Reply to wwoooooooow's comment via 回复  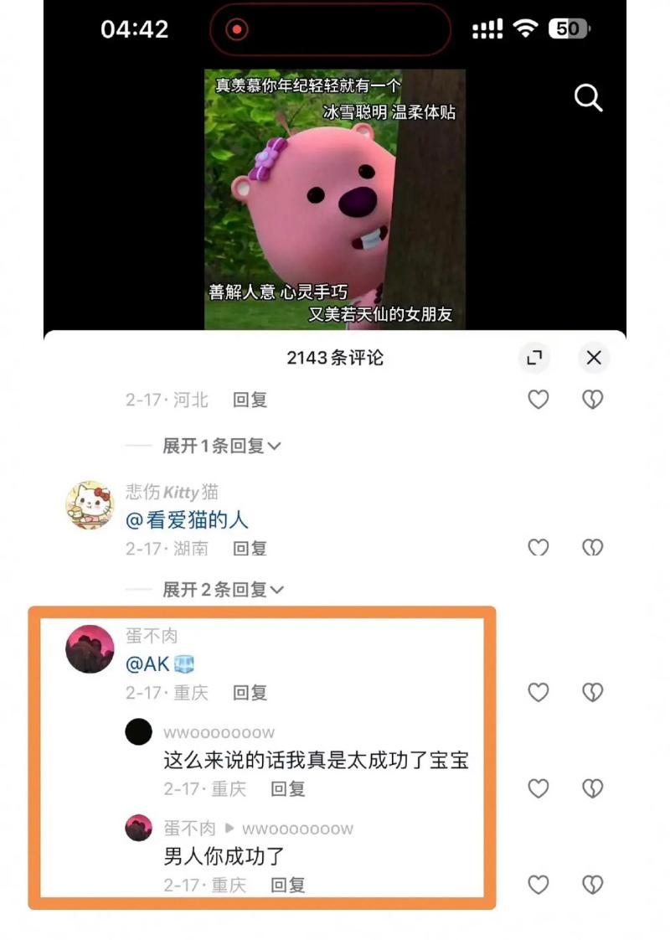pyautogui.click(x=287, y=789)
